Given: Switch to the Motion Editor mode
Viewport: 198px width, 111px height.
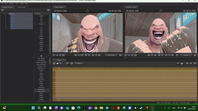Looking at the screenshot, I should coord(58,64).
